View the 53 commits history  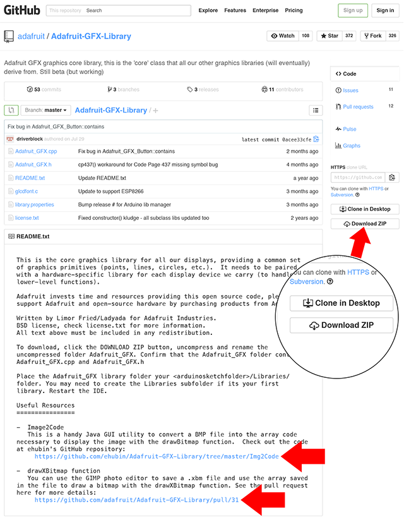pyautogui.click(x=44, y=90)
